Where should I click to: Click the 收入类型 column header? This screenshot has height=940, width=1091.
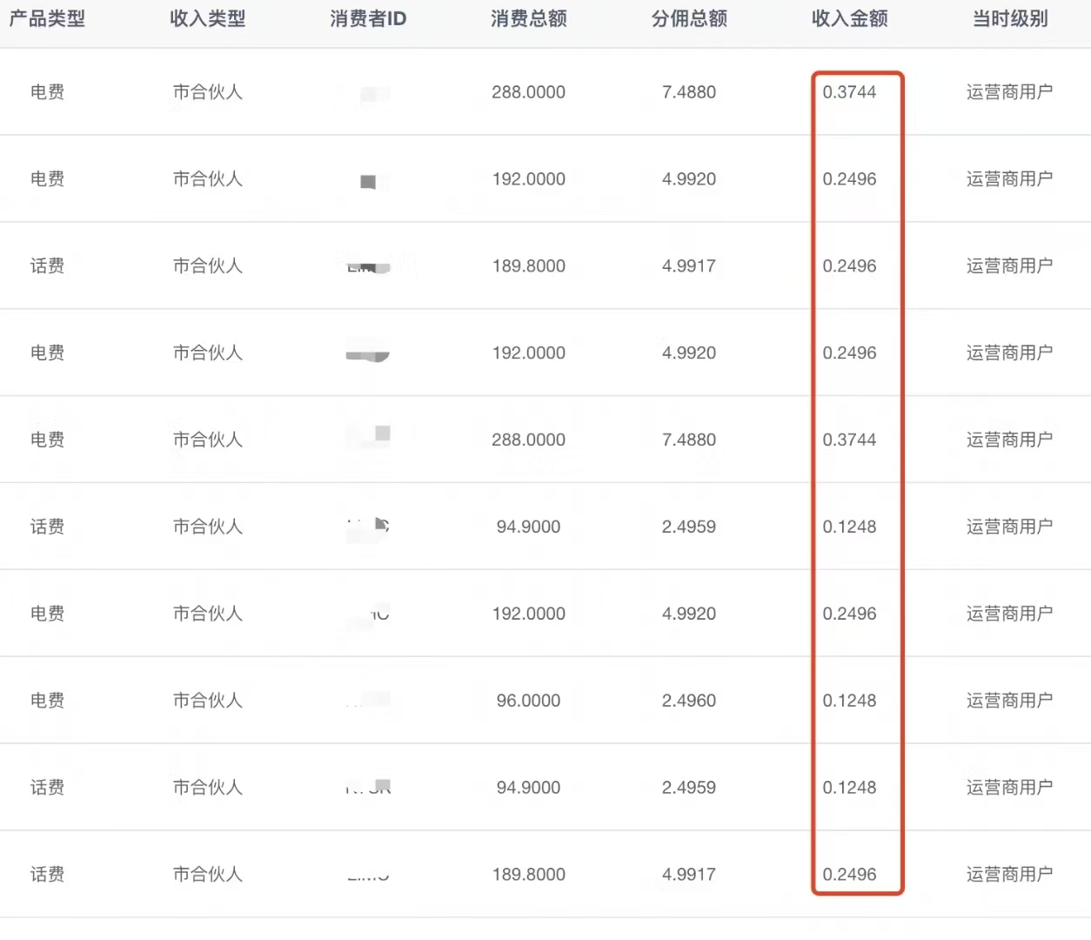coord(208,18)
